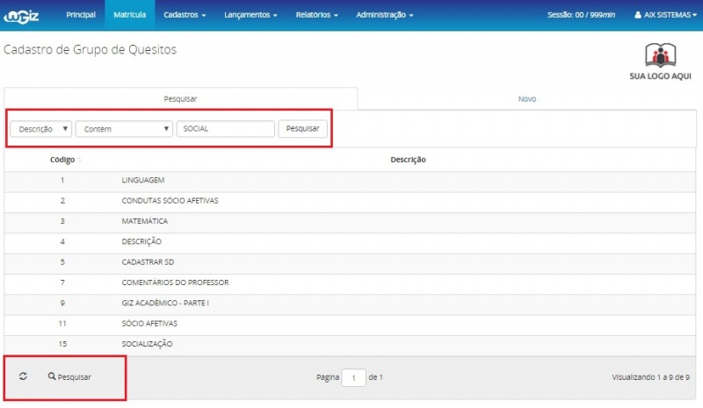Open the Relatórios menu
Image resolution: width=703 pixels, height=408 pixels.
coord(315,15)
